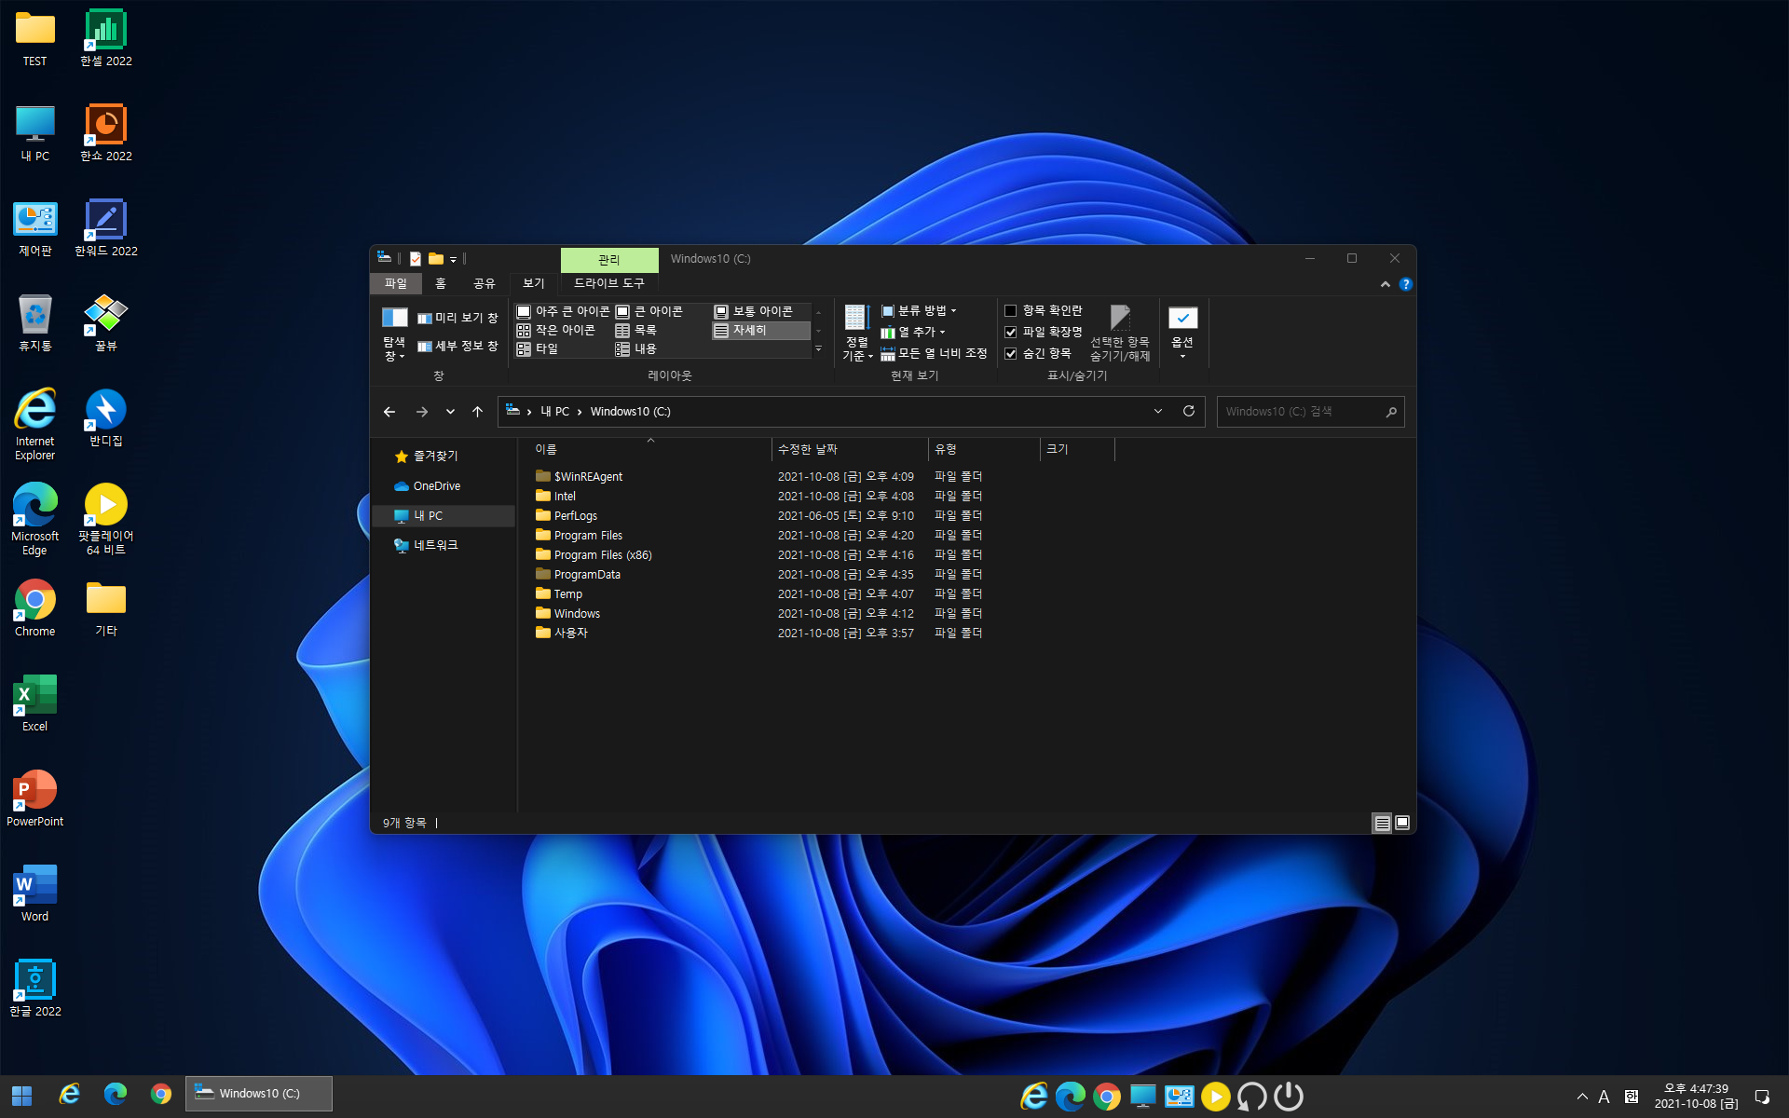
Task: Click 내 PC in the address breadcrumb
Action: (555, 412)
